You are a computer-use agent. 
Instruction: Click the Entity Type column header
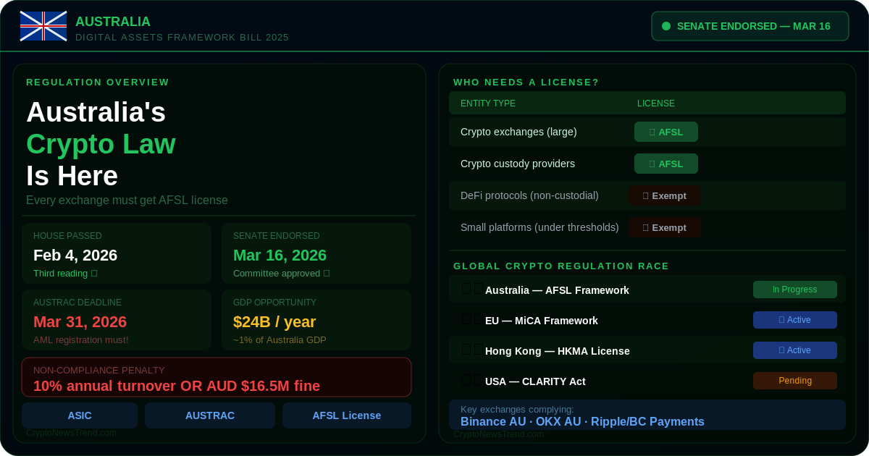click(x=488, y=104)
